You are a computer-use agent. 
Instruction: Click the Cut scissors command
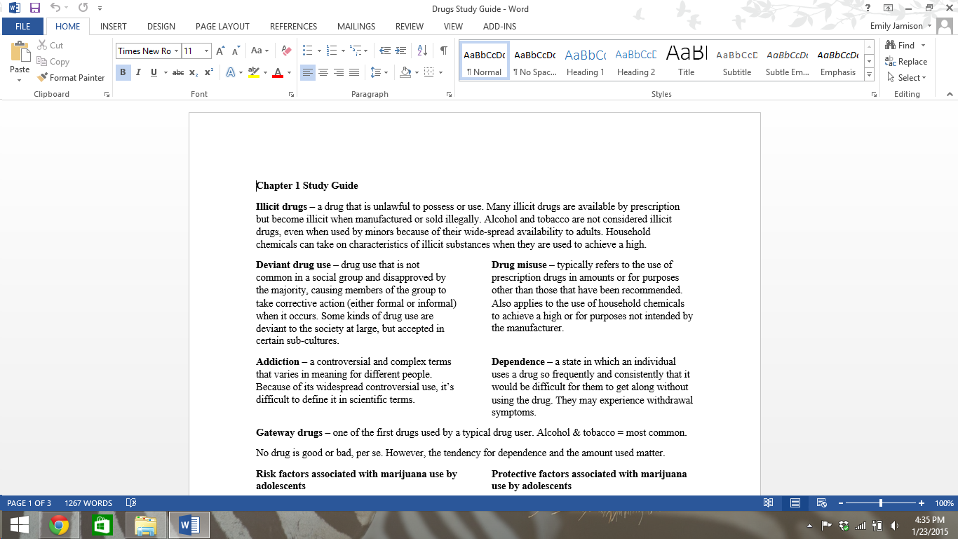50,45
